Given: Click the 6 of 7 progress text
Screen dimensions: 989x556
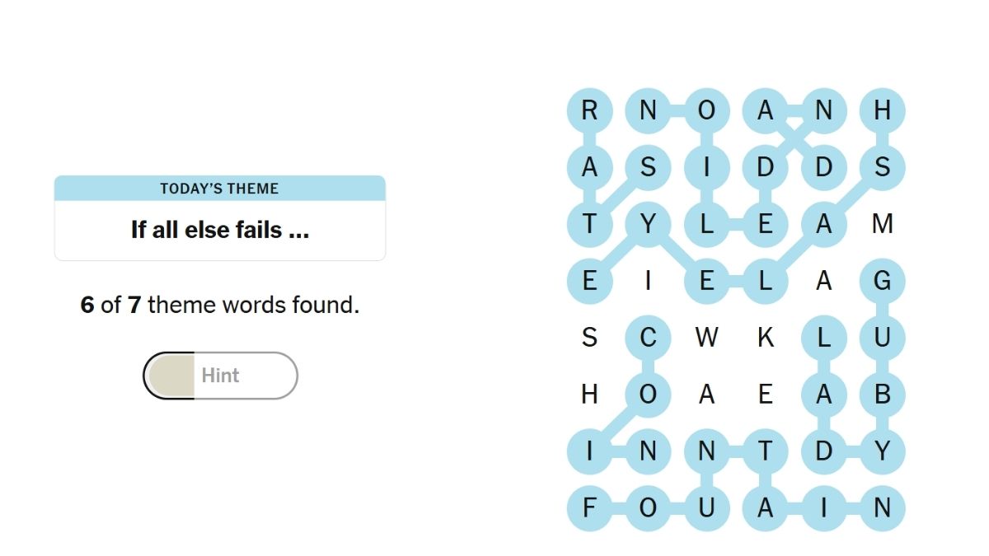Looking at the screenshot, I should (x=219, y=304).
